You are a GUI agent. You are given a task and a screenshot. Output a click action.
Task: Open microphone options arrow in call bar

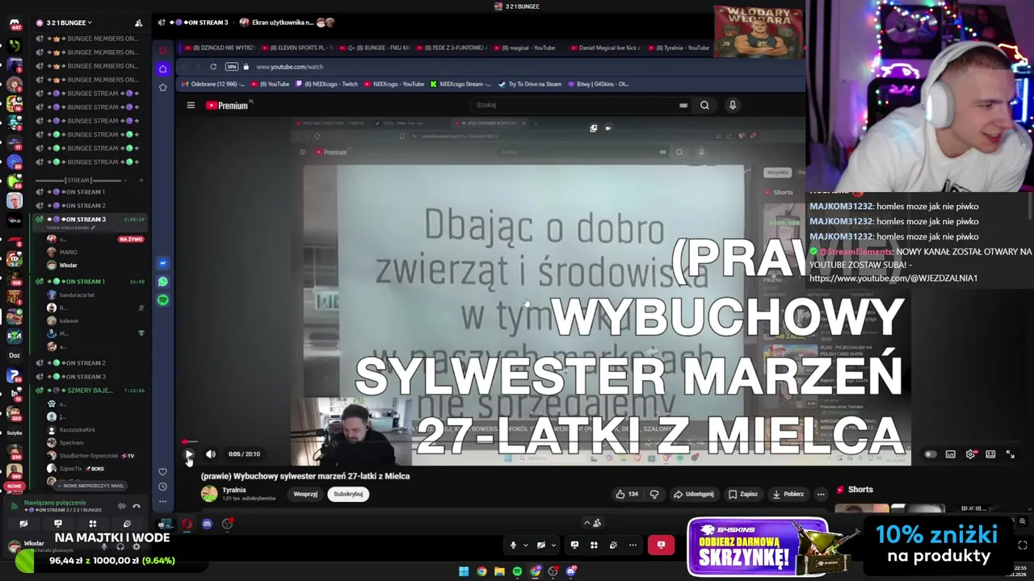click(525, 545)
